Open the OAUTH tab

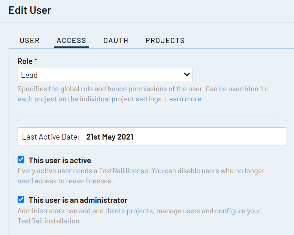coord(116,40)
